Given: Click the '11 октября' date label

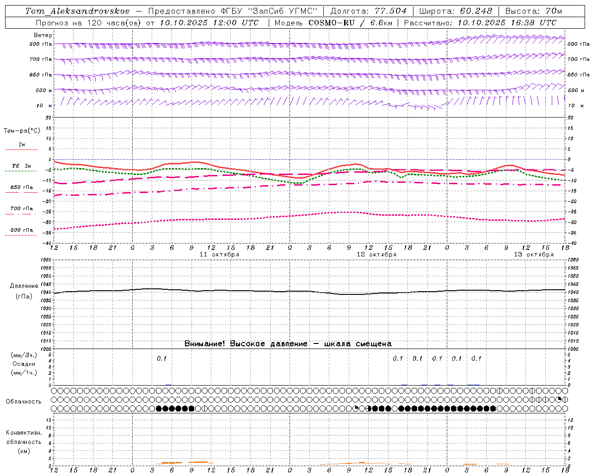Looking at the screenshot, I should click(x=219, y=255).
